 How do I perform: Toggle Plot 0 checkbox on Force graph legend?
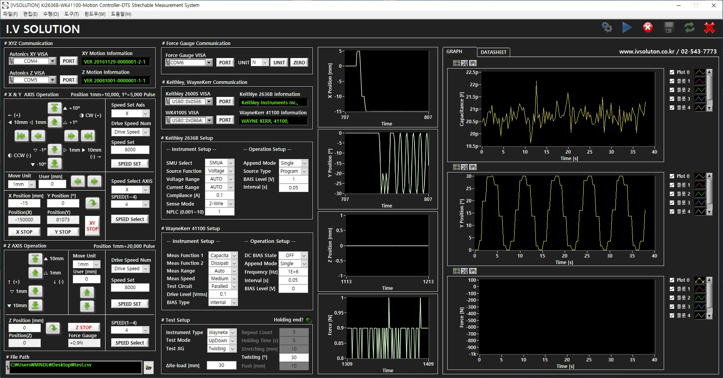[672, 280]
